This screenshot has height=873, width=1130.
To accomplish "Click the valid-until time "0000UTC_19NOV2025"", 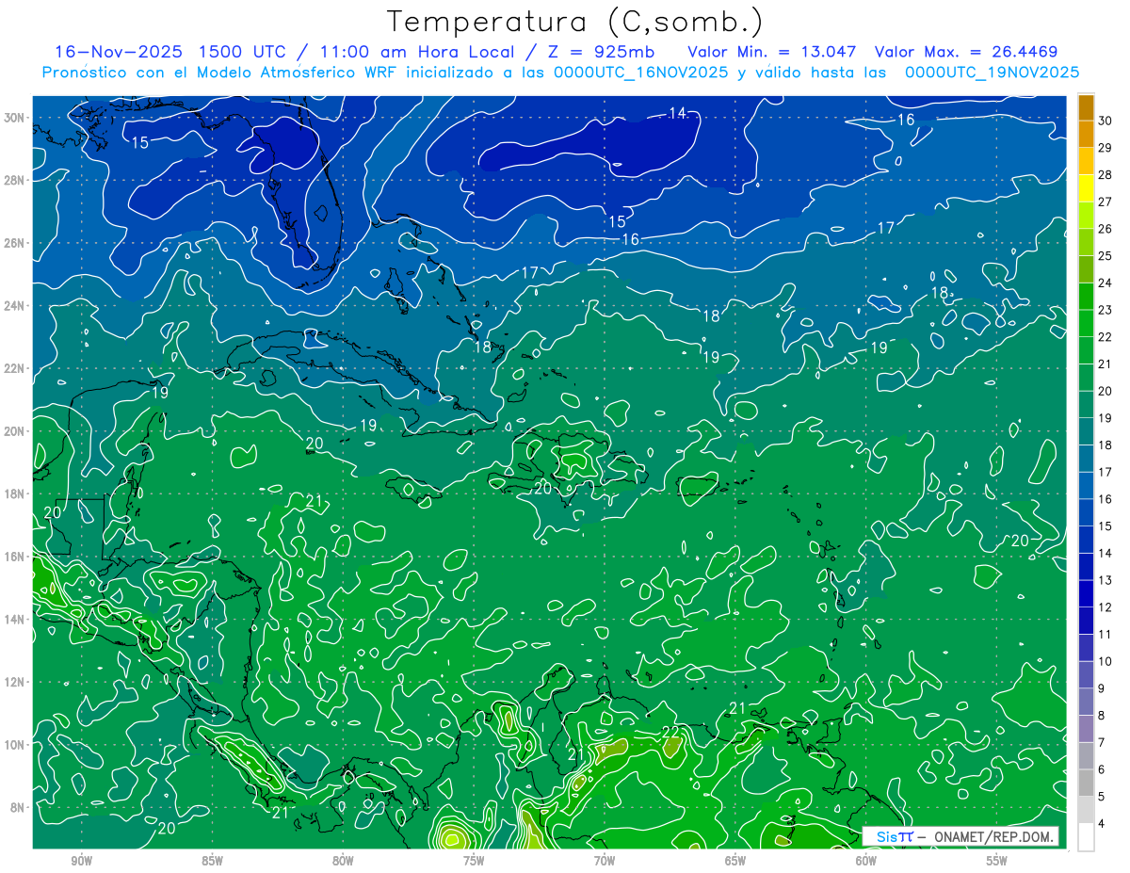I will click(992, 73).
